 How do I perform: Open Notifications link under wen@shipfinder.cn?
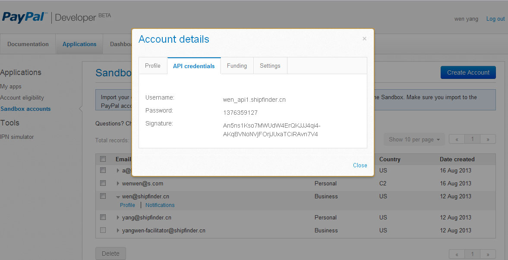[x=160, y=205]
